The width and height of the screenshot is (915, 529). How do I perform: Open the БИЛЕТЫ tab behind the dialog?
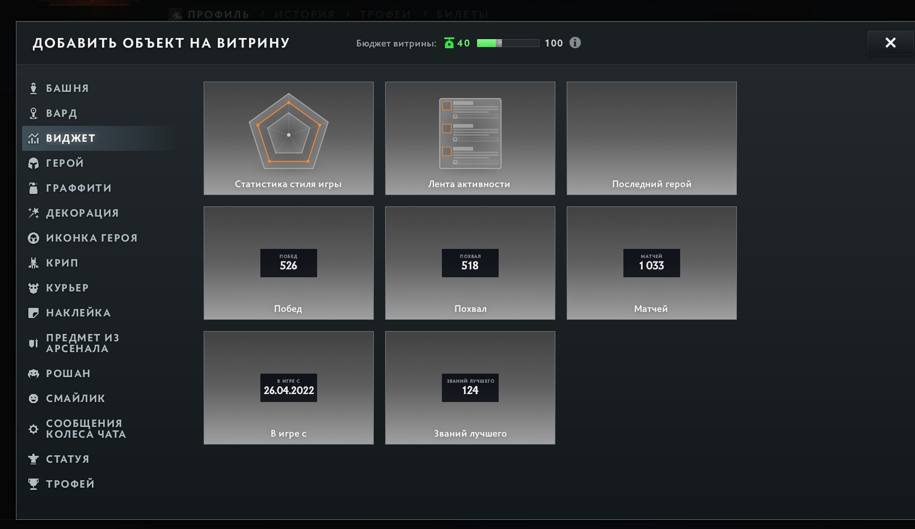tap(462, 14)
